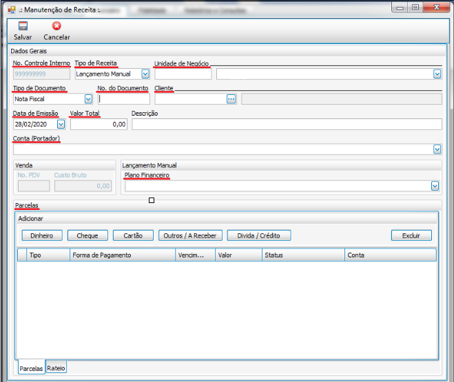Click the red Cancelar icon
The width and height of the screenshot is (454, 382).
click(56, 26)
